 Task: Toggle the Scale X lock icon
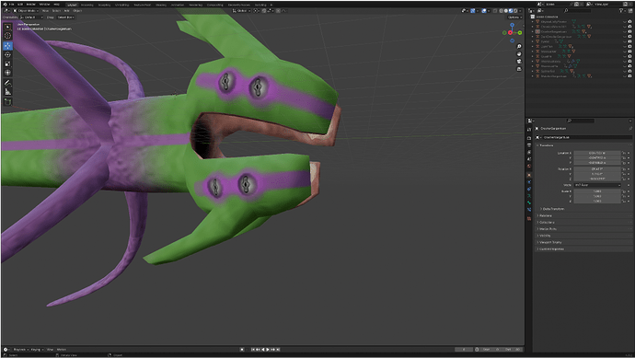click(624, 191)
